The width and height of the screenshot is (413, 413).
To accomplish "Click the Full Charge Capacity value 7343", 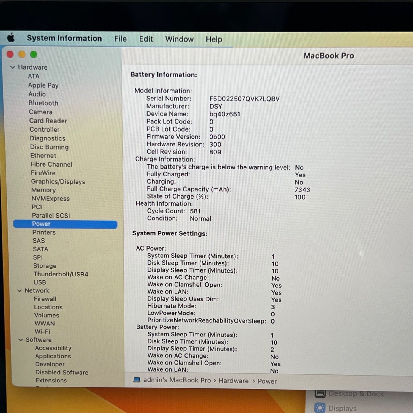I will pyautogui.click(x=302, y=190).
